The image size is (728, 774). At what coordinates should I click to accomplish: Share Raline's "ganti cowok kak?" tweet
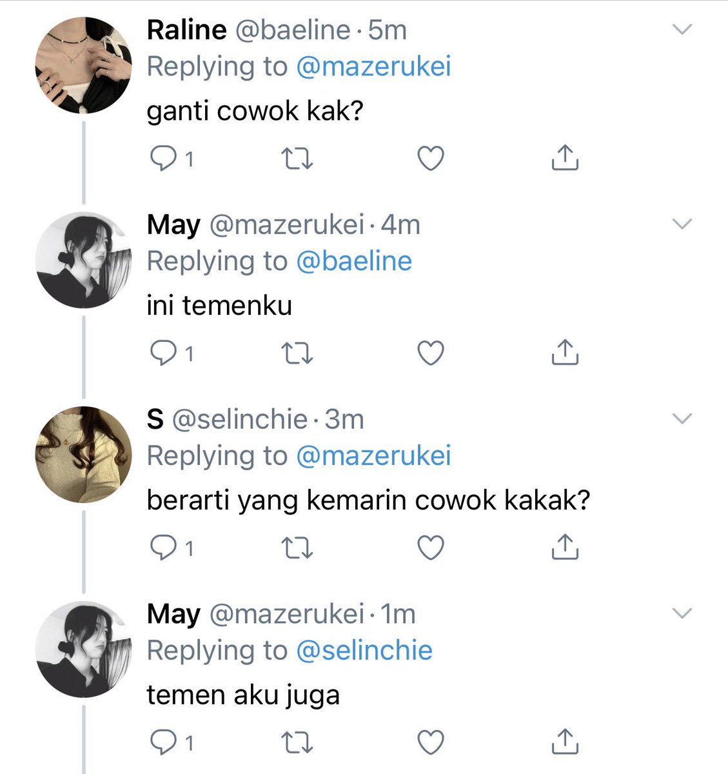565,158
